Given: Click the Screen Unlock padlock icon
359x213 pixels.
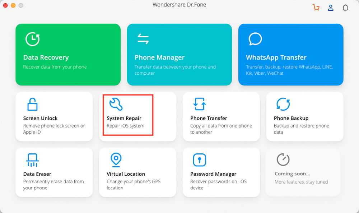Looking at the screenshot, I should [x=33, y=104].
